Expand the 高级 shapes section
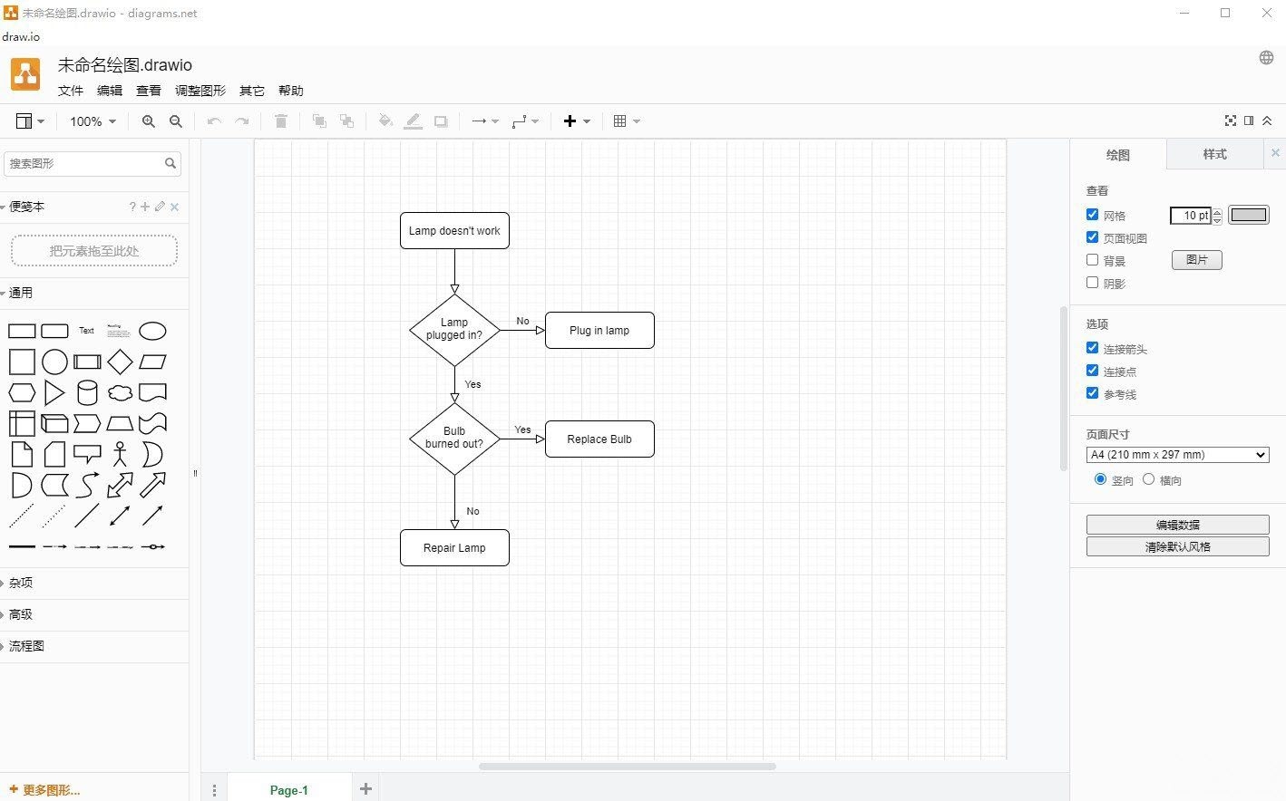 tap(94, 615)
